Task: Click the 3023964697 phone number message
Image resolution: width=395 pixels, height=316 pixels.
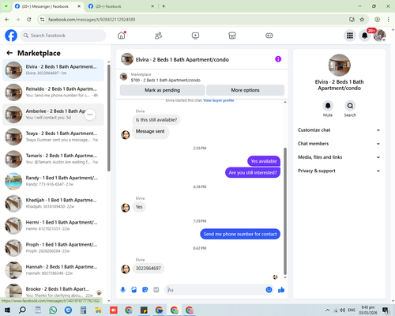Action: click(149, 269)
